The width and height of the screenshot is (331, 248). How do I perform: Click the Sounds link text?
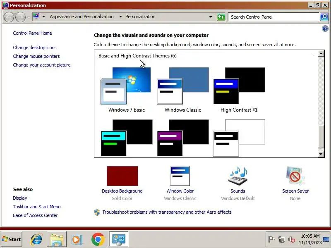coord(237,191)
